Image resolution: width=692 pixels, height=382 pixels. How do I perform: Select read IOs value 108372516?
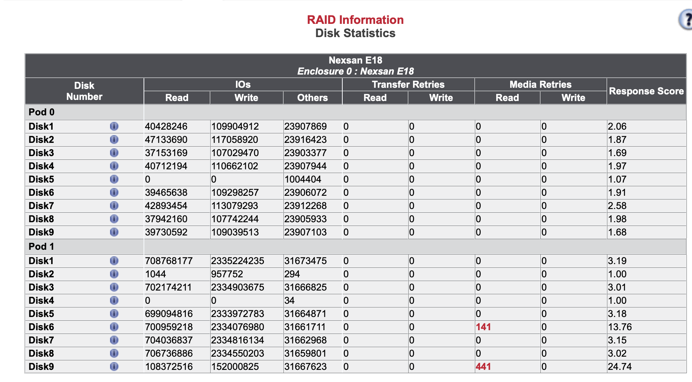[x=169, y=367]
